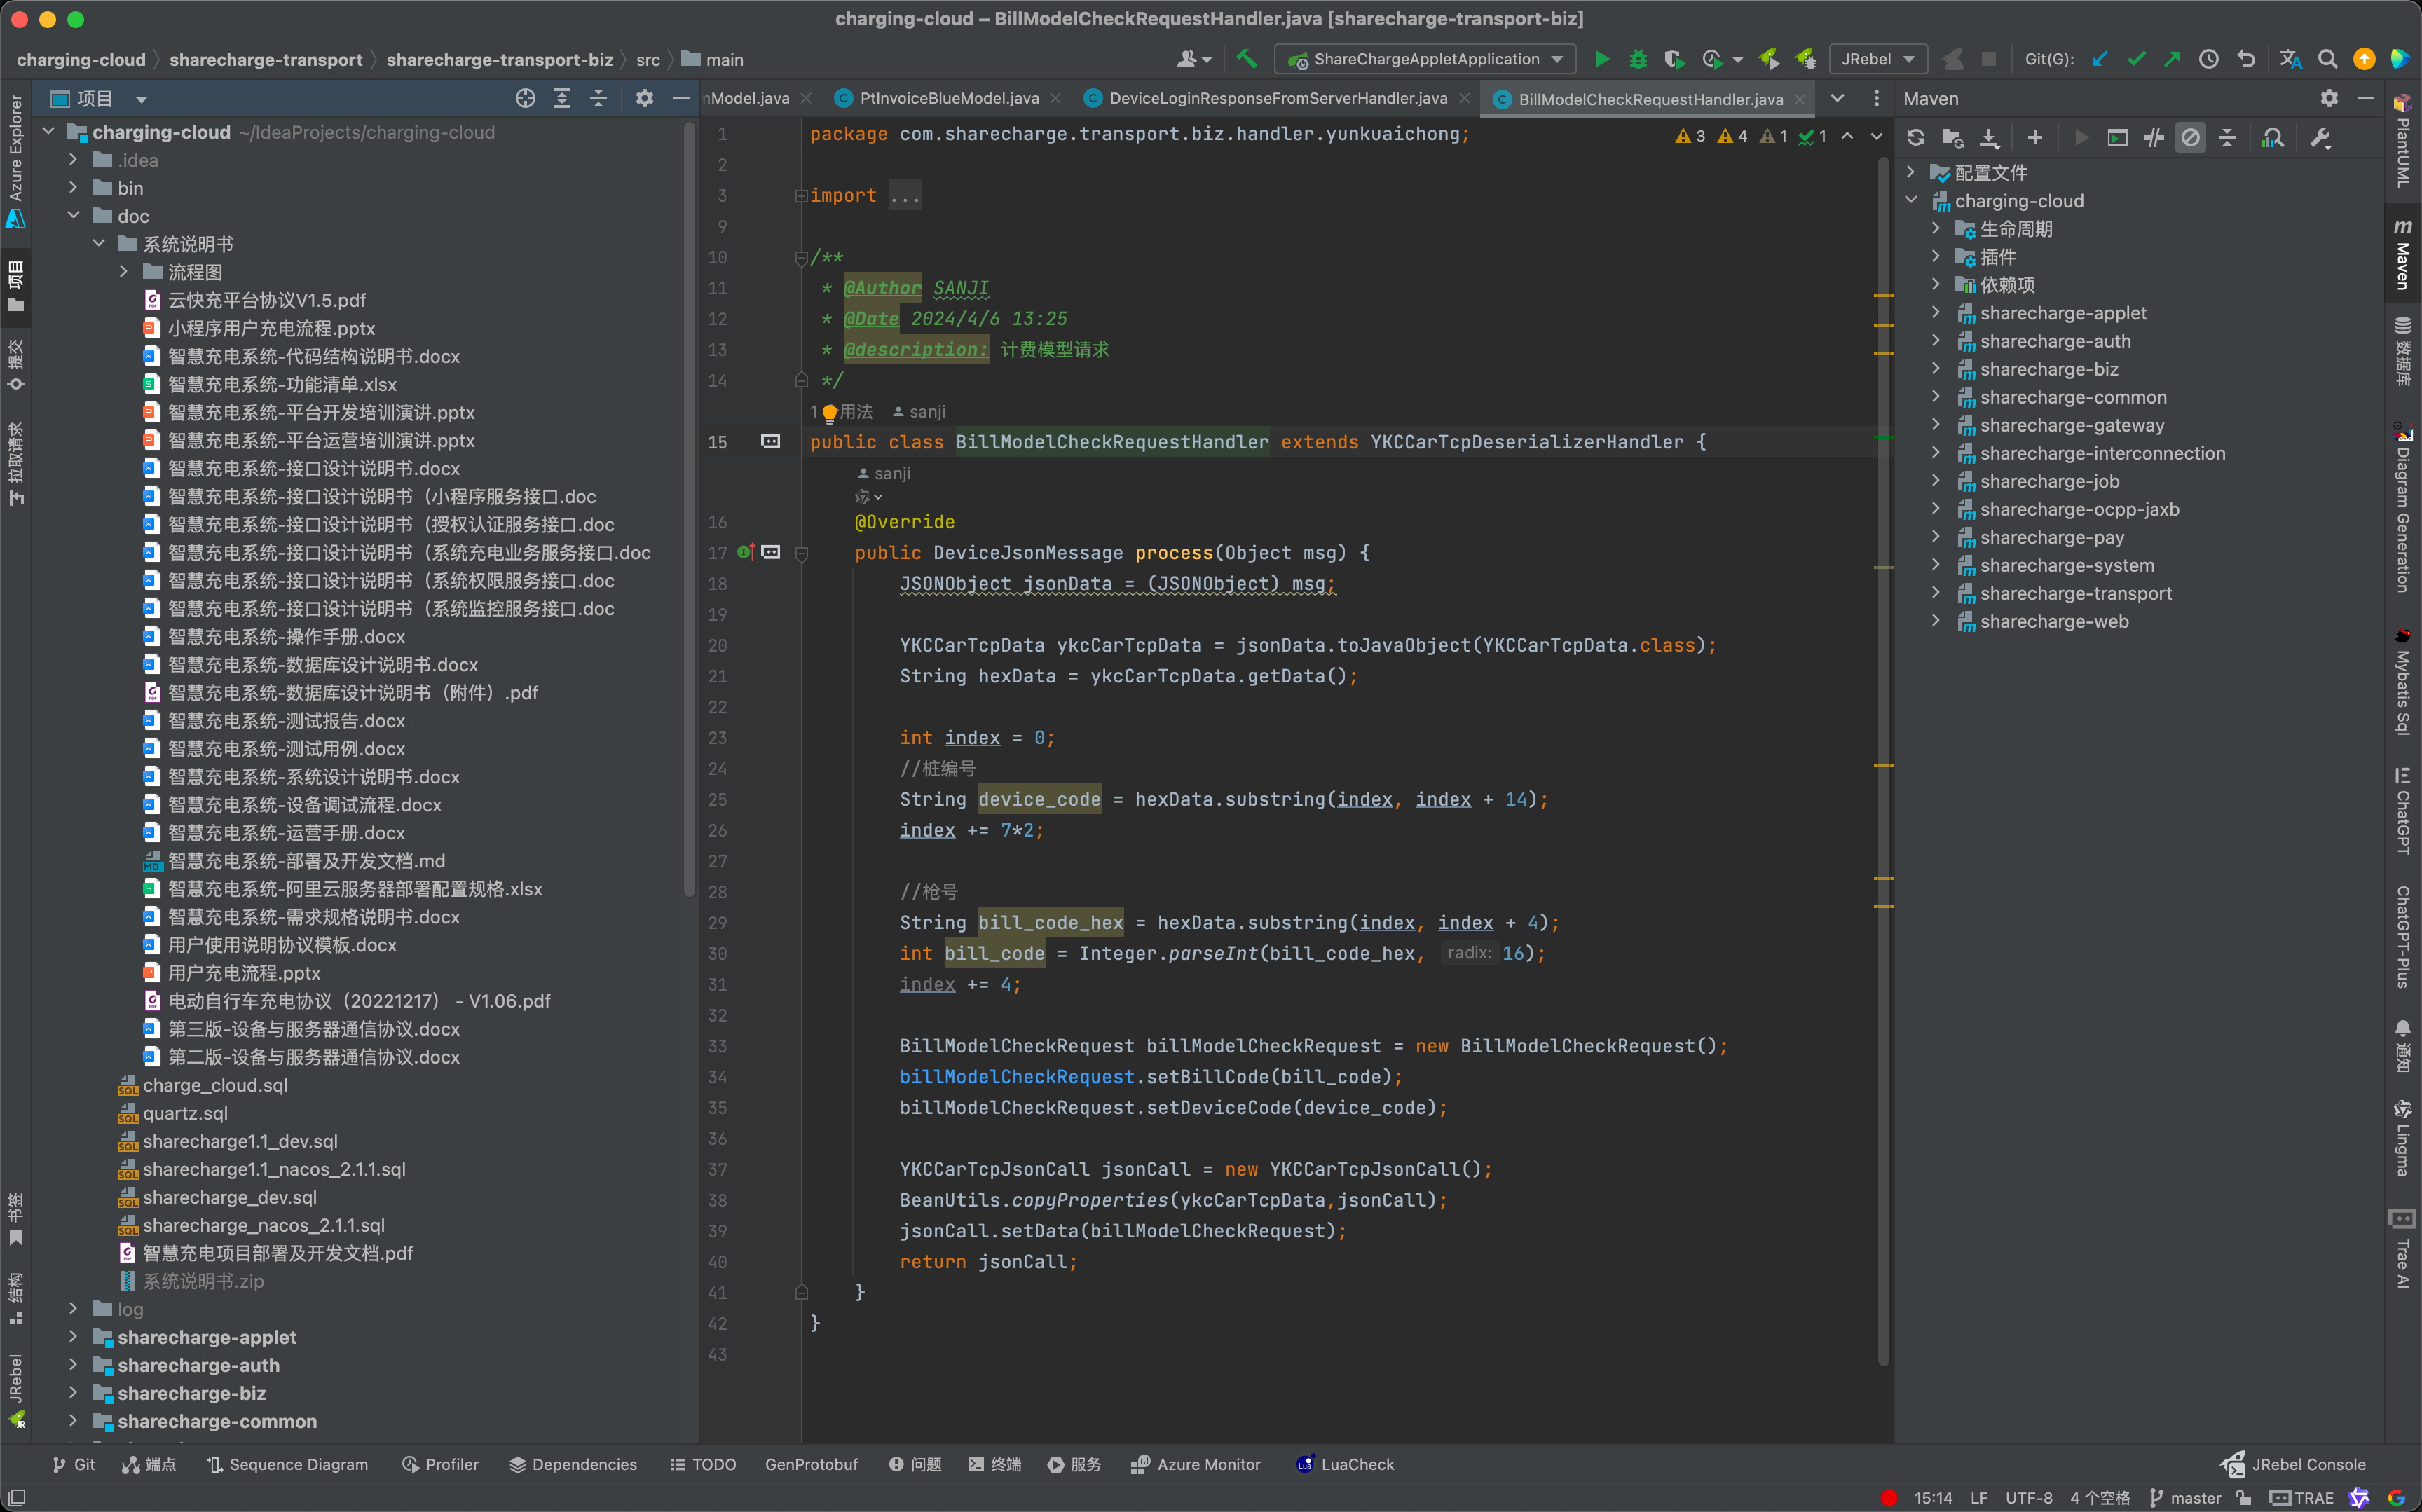The image size is (2422, 1512).
Task: Collapse the 系统说明书 folder
Action: (x=99, y=244)
